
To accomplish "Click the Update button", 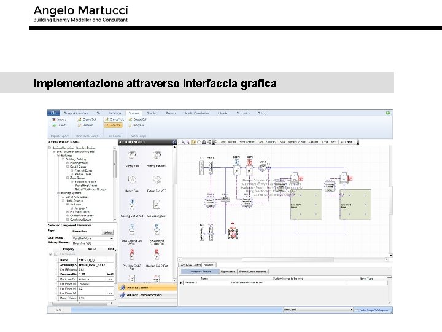I will (x=107, y=232).
